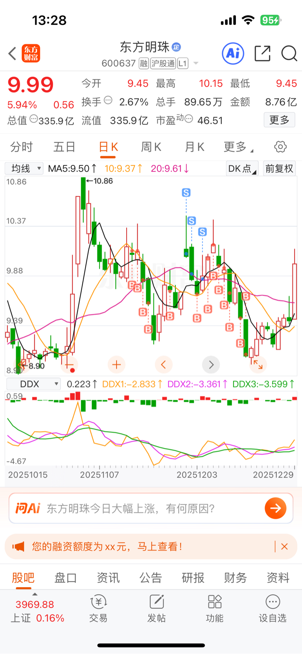Tap the MA5:9.50 value

coord(72,169)
